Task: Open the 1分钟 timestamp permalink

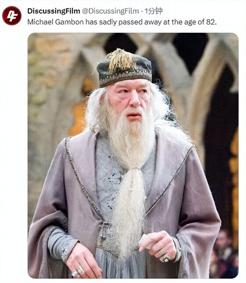Action: pyautogui.click(x=154, y=11)
